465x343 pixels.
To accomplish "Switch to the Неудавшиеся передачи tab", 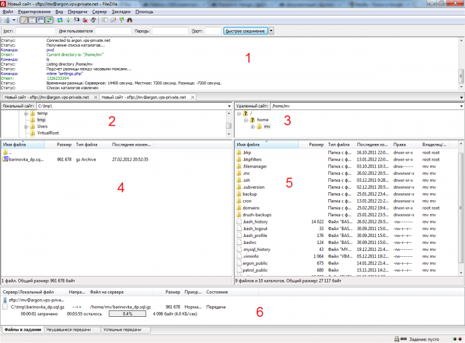I will pyautogui.click(x=69, y=330).
